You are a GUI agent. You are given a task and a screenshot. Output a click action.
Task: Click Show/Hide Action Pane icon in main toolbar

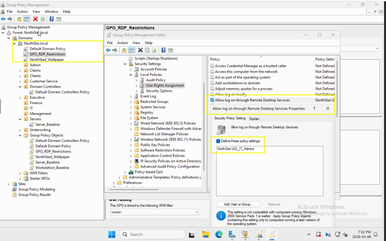(59, 19)
